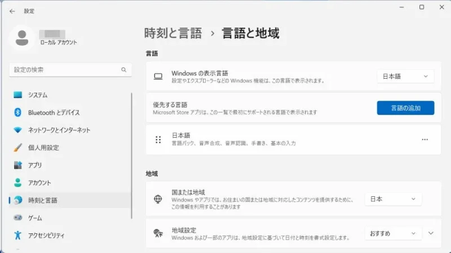Select 時刻と言語 in sidebar

43,200
